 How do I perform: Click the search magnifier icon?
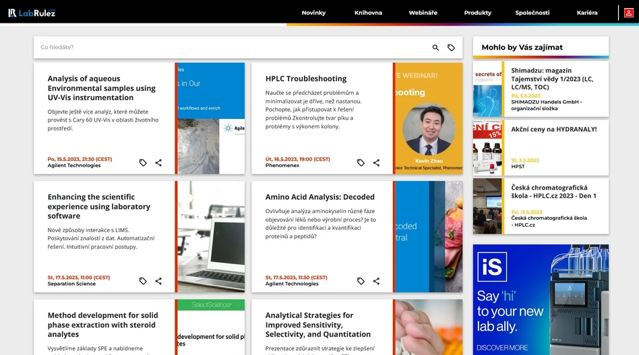[x=435, y=48]
